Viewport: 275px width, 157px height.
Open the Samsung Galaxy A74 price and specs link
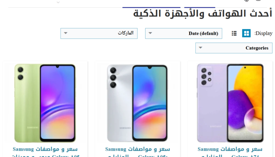[x=230, y=152]
